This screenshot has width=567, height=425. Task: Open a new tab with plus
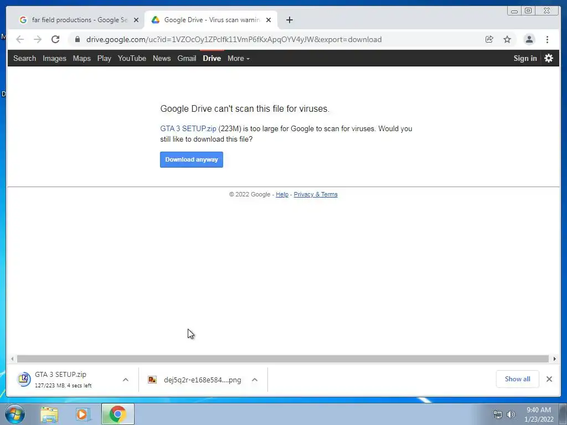pyautogui.click(x=289, y=20)
